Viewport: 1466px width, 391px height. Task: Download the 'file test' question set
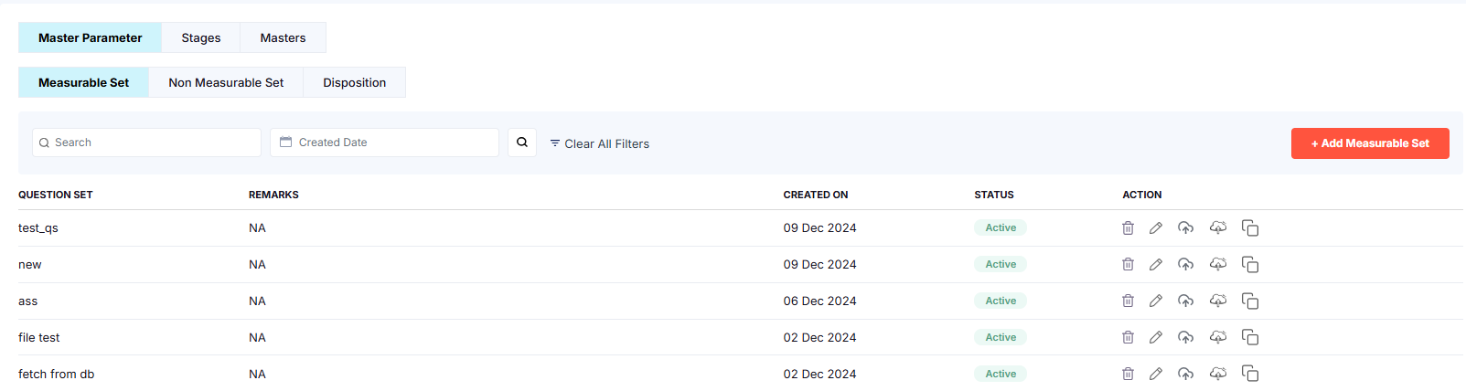click(1217, 337)
